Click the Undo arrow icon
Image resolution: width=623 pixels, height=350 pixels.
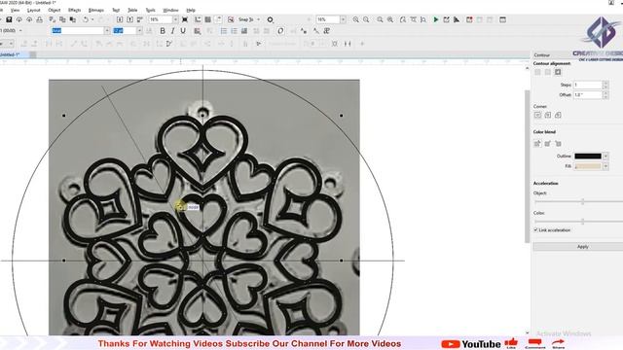tap(86, 19)
